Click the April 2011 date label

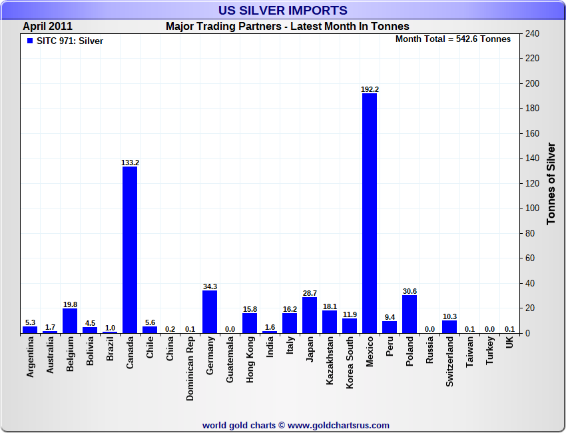[x=48, y=27]
